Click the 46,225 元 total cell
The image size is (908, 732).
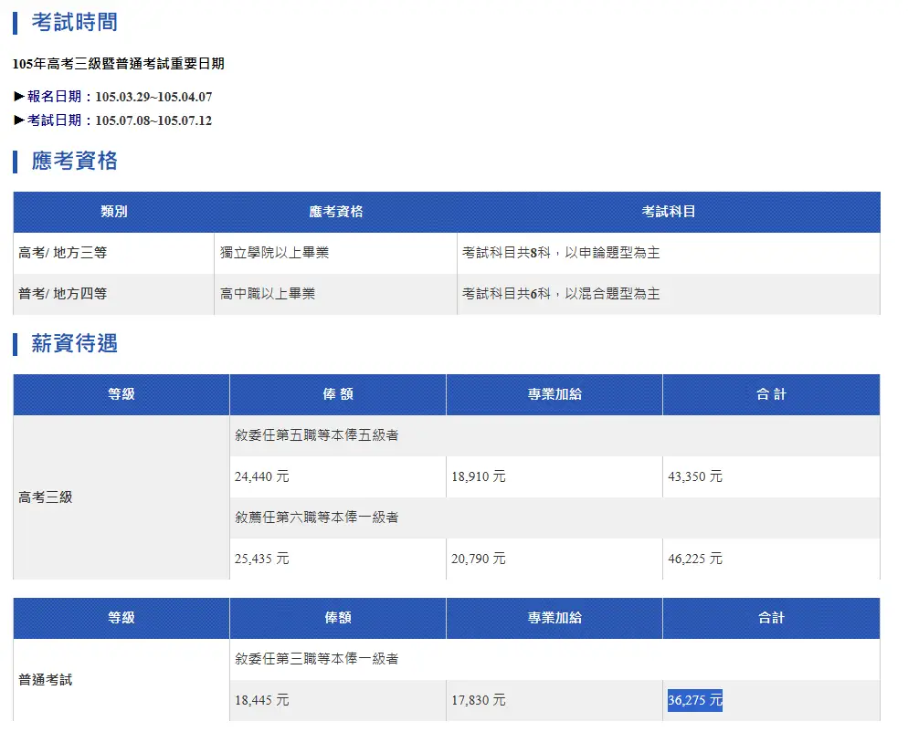pyautogui.click(x=695, y=559)
